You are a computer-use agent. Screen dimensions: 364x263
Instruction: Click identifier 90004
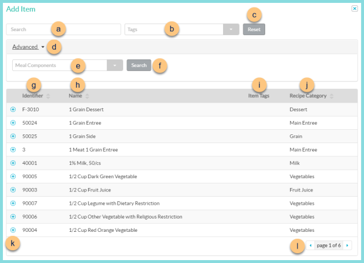pos(29,230)
